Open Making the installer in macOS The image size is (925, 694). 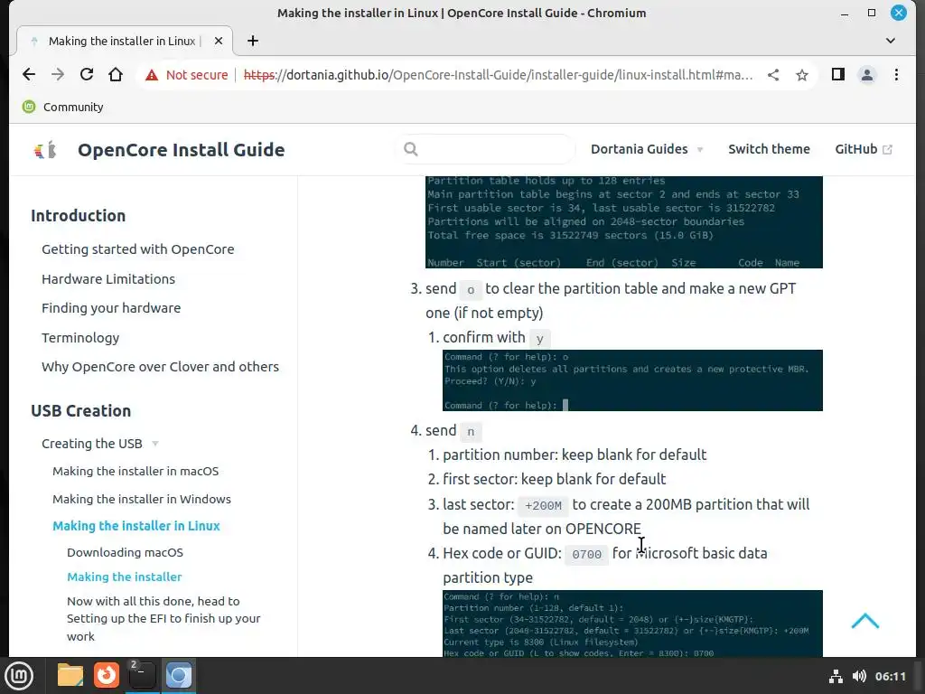click(135, 472)
